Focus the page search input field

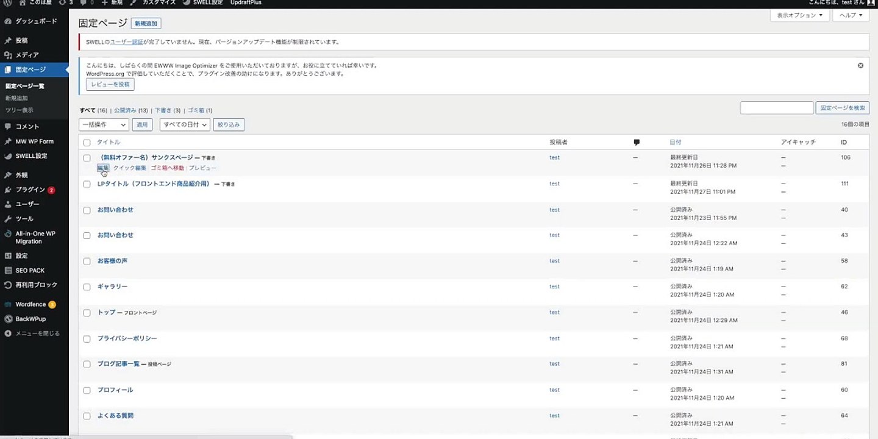point(777,108)
